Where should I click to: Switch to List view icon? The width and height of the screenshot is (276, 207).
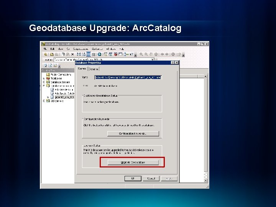[x=84, y=54]
